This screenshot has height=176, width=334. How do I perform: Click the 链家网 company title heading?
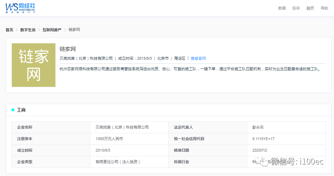point(68,49)
